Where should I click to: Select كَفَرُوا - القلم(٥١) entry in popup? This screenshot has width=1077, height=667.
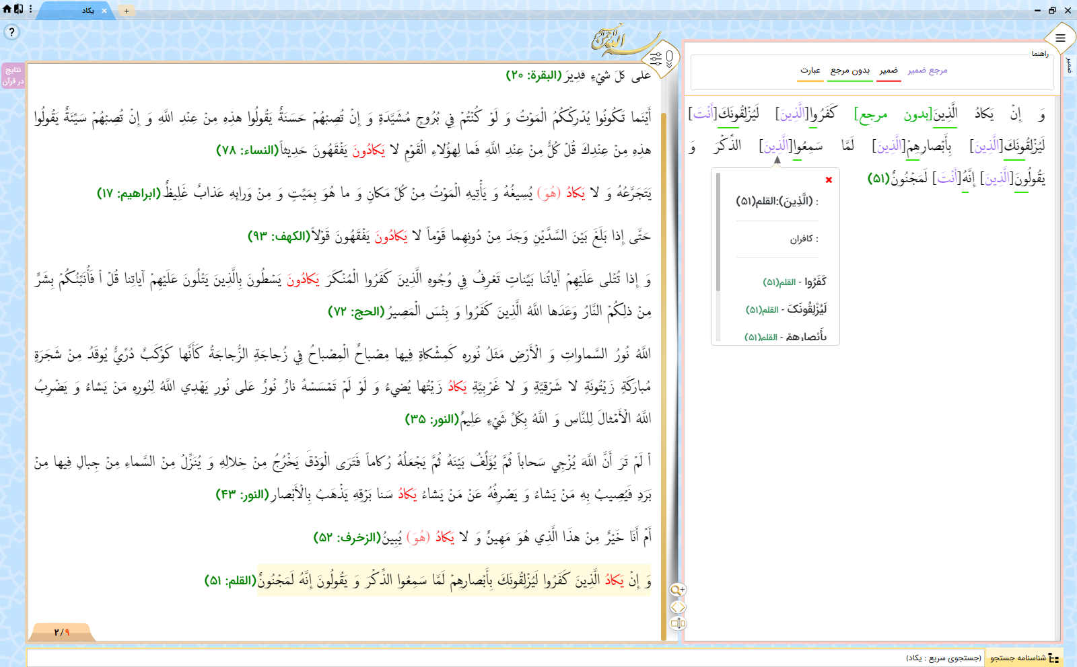point(794,282)
